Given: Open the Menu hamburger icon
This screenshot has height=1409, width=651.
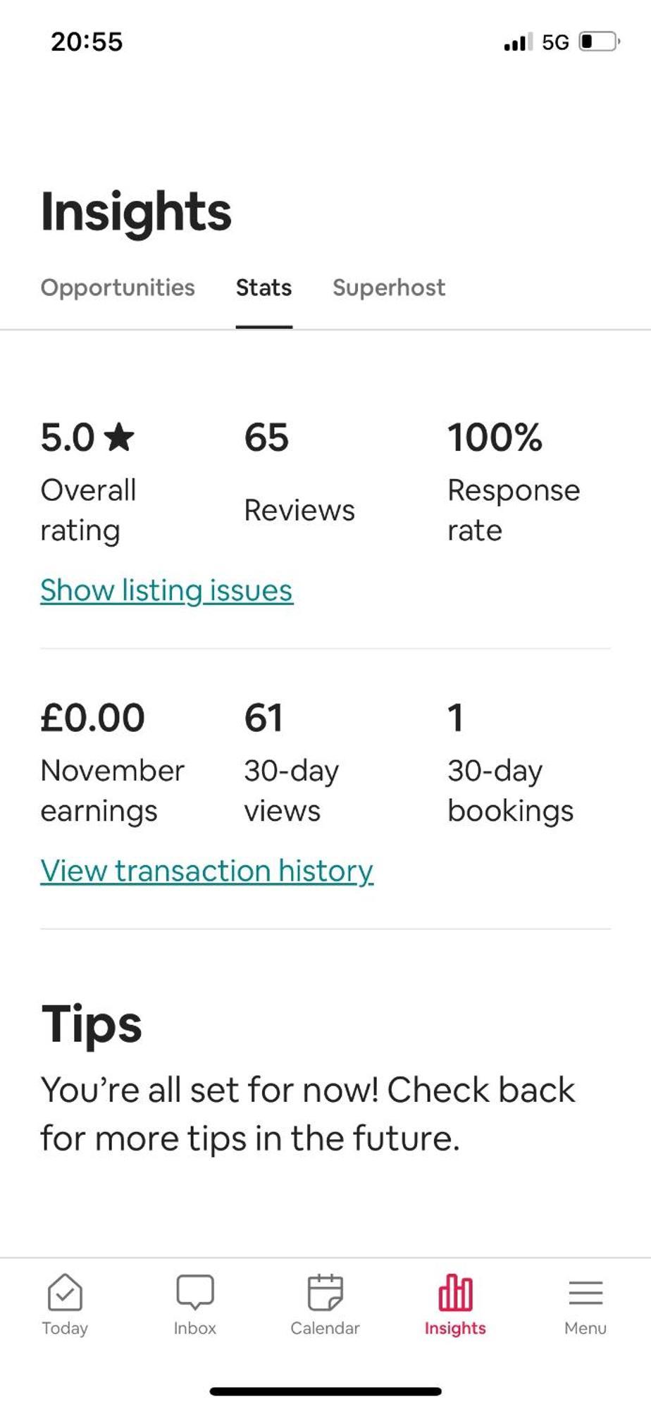Looking at the screenshot, I should click(x=585, y=1292).
